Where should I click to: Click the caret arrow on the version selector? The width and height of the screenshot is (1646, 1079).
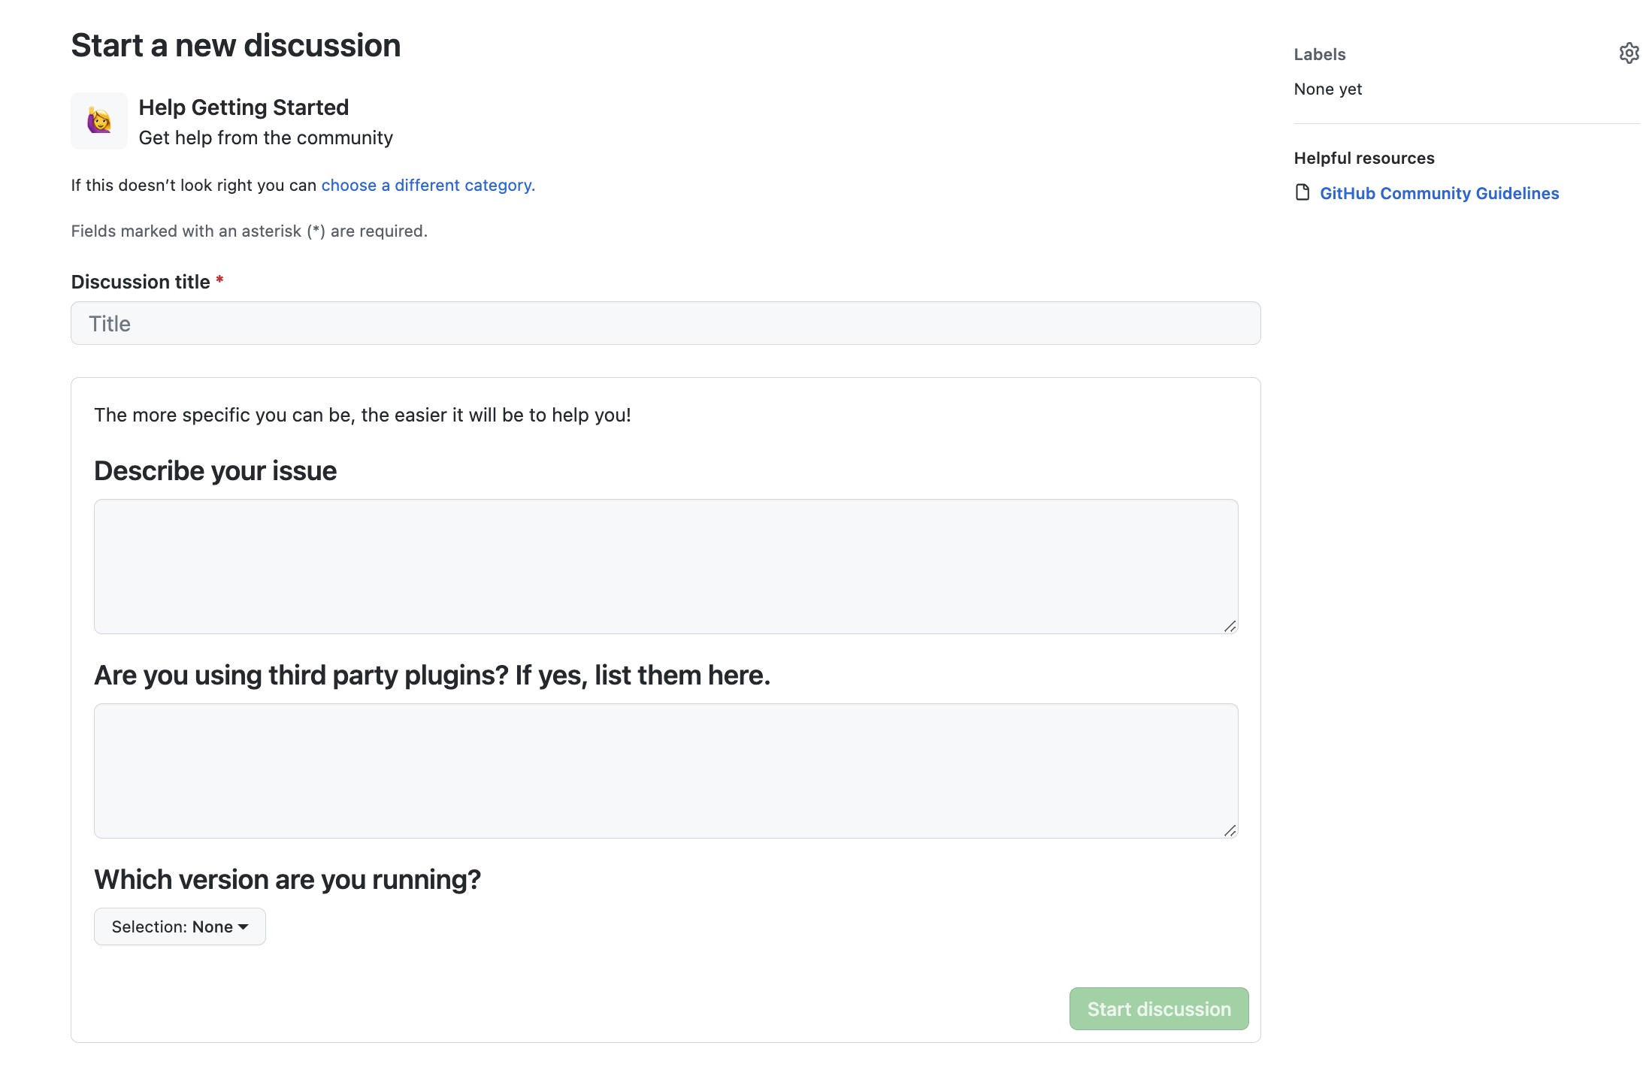tap(243, 927)
